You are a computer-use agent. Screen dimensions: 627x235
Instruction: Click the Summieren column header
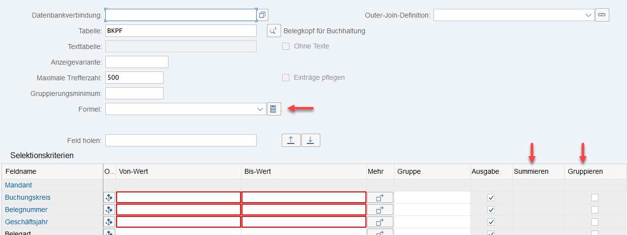531,171
